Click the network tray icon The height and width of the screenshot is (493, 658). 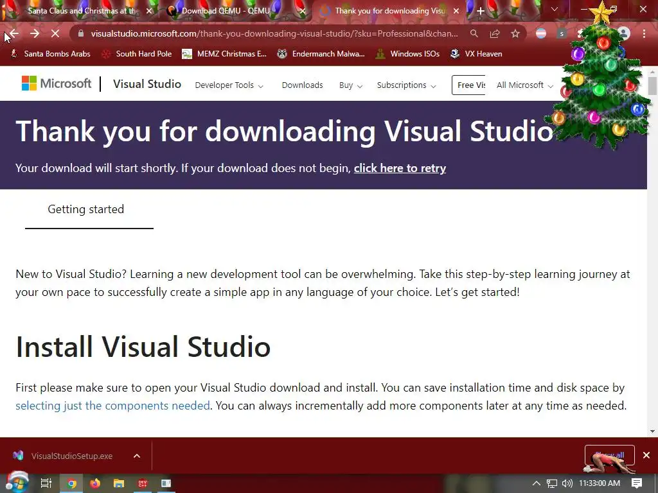552,483
